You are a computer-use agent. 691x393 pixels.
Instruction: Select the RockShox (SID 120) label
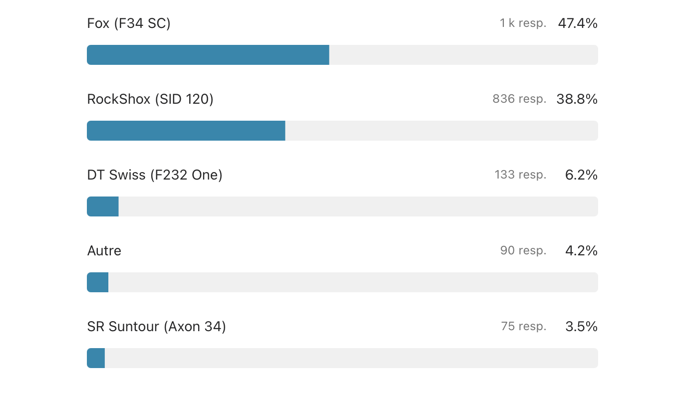[150, 99]
